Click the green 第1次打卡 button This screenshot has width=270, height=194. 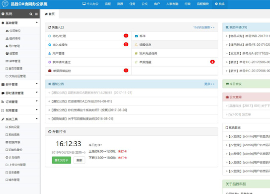(x=62, y=160)
